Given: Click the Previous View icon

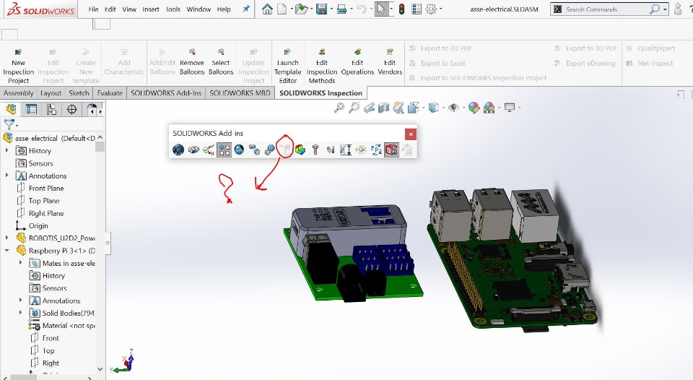Looking at the screenshot, I should click(369, 108).
